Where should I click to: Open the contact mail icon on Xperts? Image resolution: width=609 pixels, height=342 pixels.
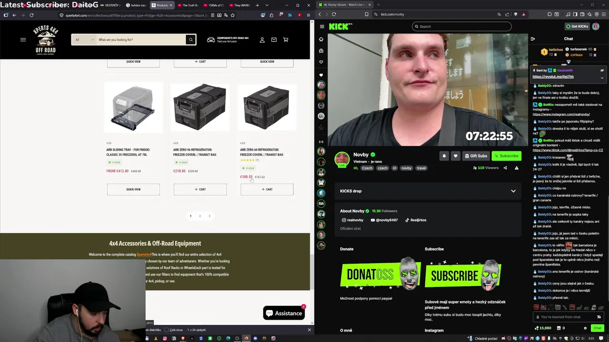pos(274,40)
